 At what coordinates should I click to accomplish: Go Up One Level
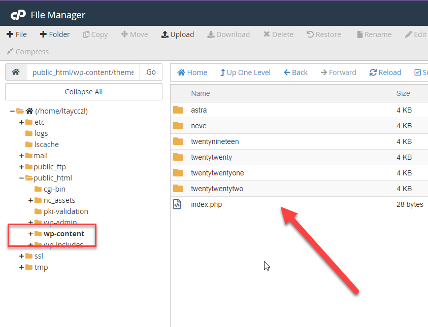(245, 72)
